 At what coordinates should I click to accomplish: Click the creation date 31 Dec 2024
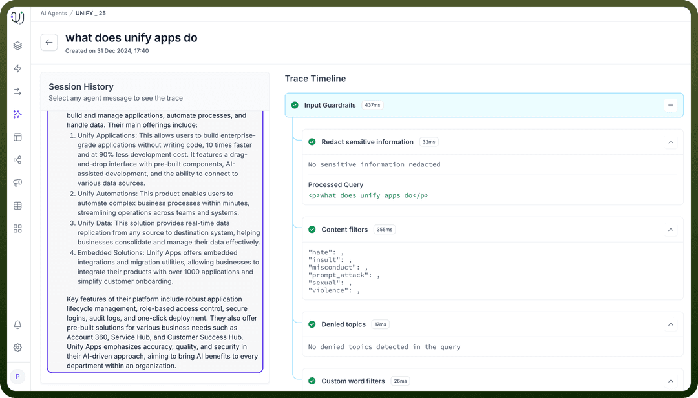pyautogui.click(x=107, y=51)
